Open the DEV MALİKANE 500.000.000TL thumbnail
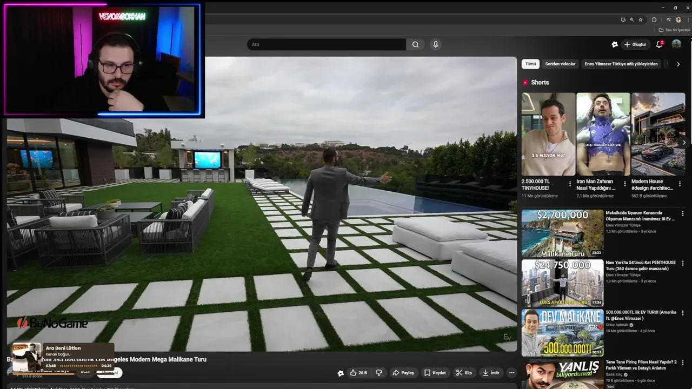 (x=562, y=332)
